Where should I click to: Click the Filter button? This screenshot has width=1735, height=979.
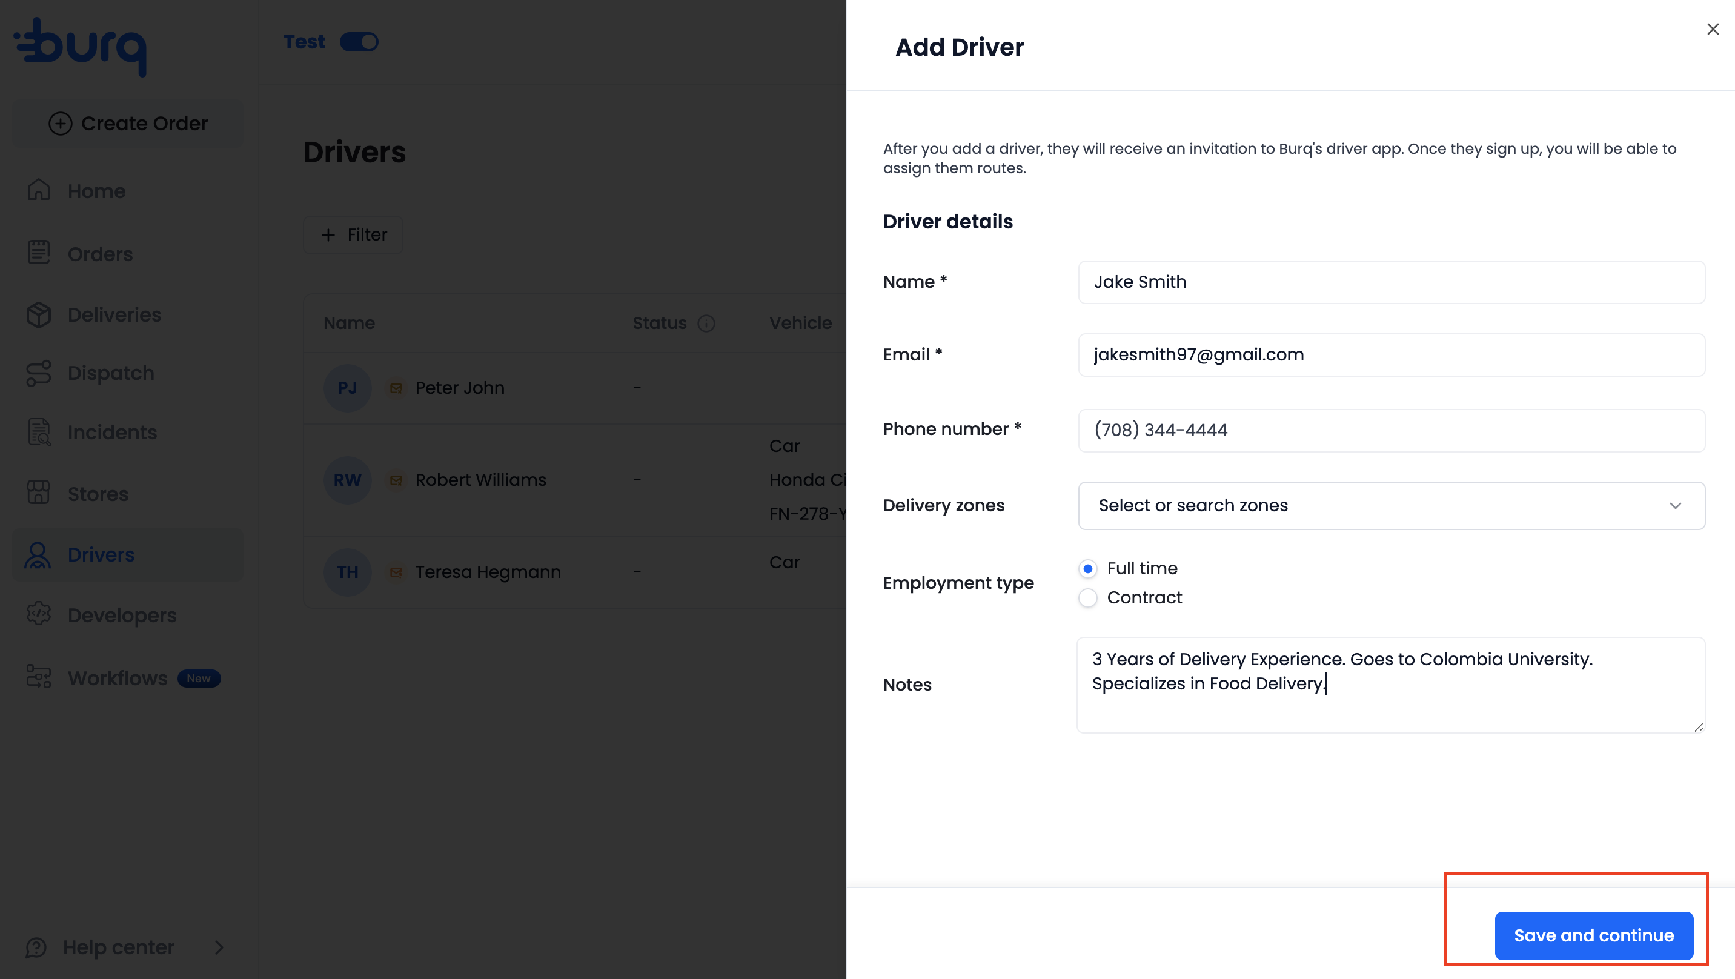tap(353, 234)
